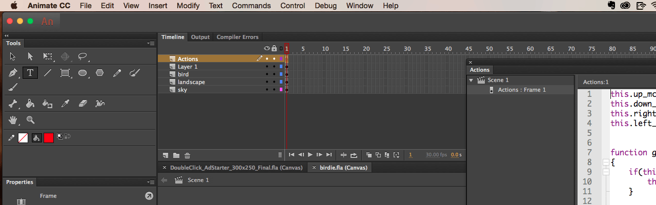Select the Text tool
The width and height of the screenshot is (656, 205).
tap(30, 73)
